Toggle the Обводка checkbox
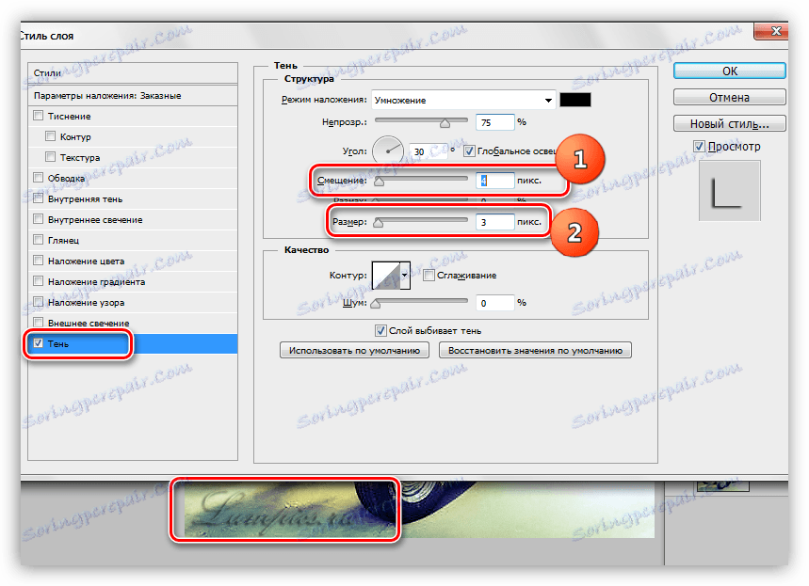Viewport: 809px width, 586px height. click(38, 178)
